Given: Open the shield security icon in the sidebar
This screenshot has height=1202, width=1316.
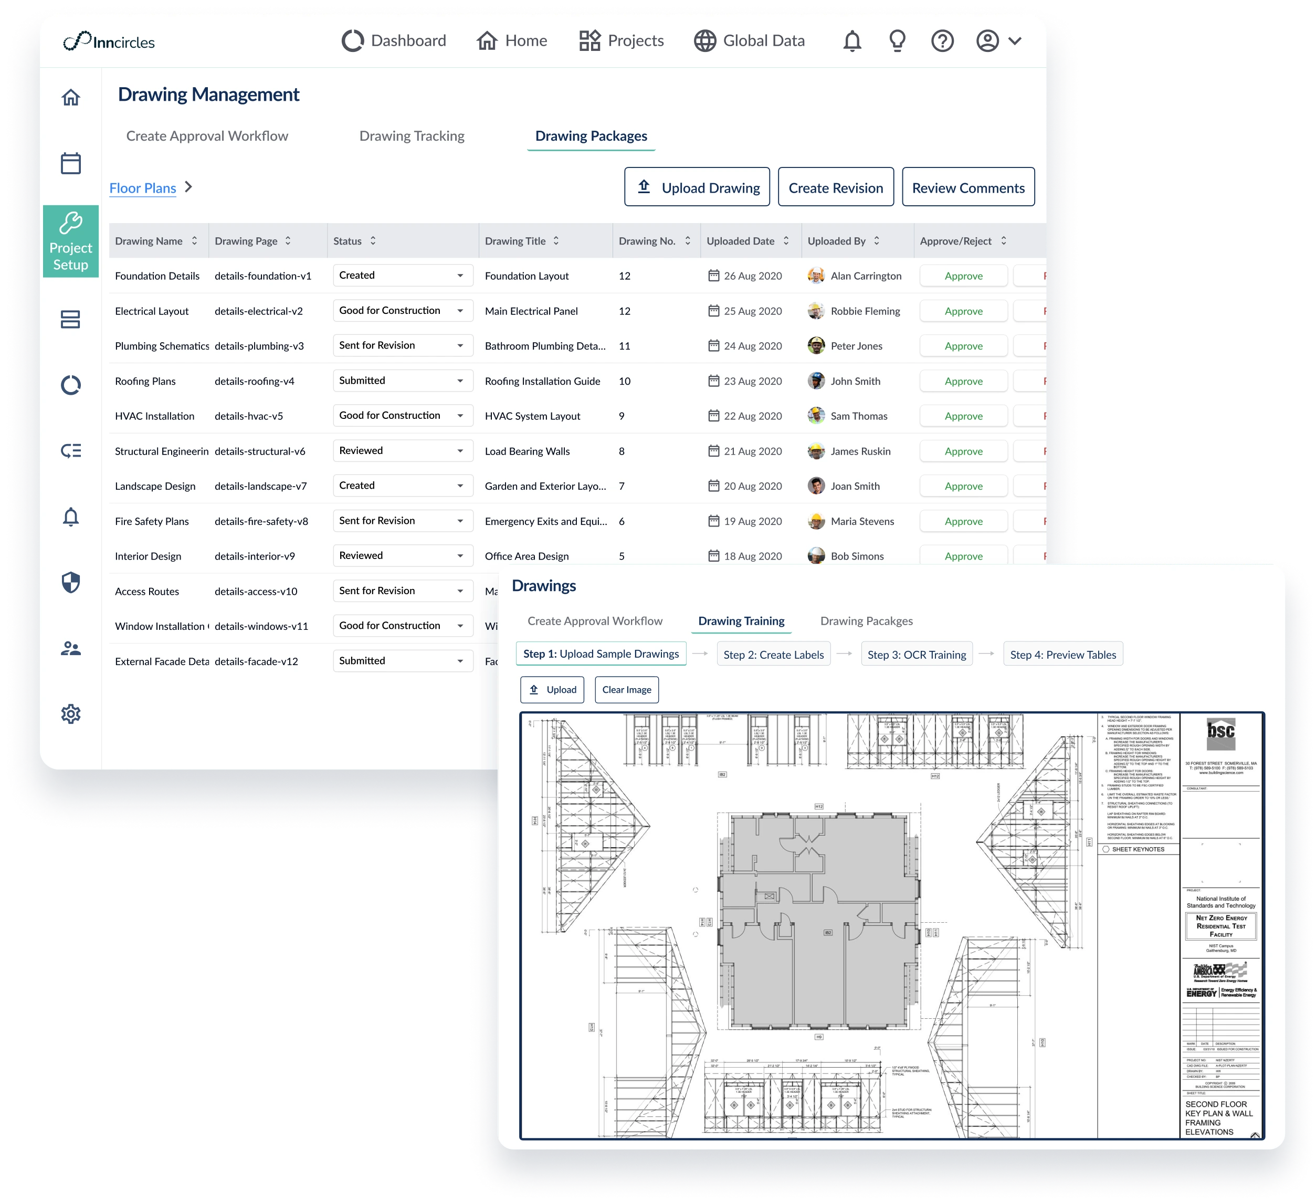Looking at the screenshot, I should 70,583.
